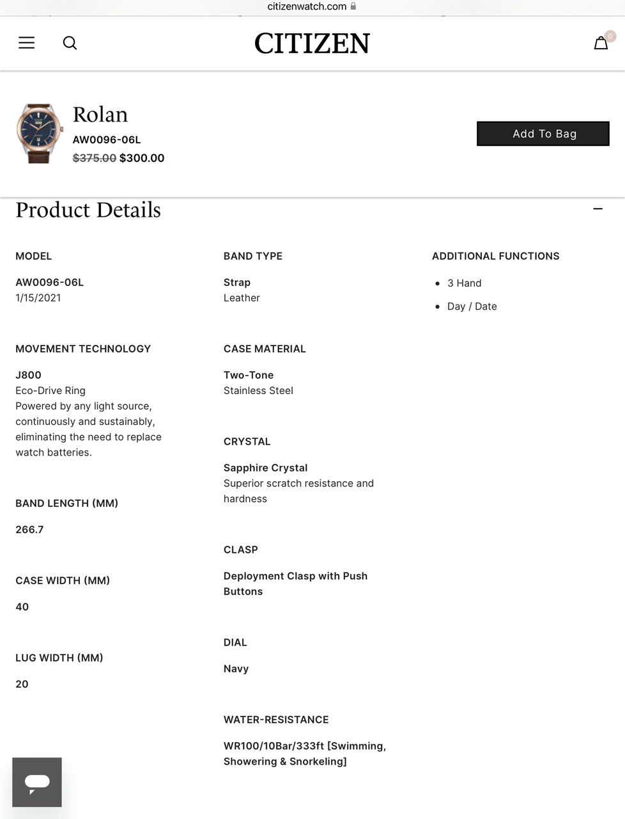This screenshot has width=625, height=819.
Task: Click the bag item count badge
Action: (610, 36)
